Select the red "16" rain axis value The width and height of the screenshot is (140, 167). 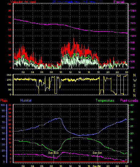pyautogui.click(x=10, y=131)
